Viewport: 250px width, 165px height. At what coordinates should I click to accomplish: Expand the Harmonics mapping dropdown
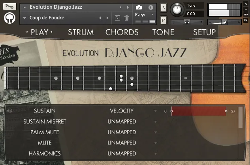(x=156, y=154)
